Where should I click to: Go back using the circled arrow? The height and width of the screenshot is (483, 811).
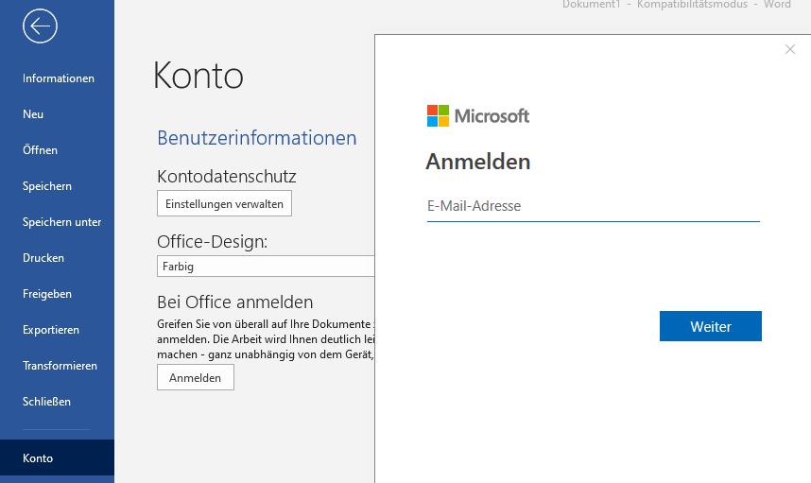pos(40,26)
